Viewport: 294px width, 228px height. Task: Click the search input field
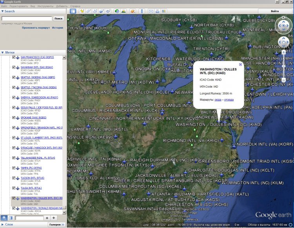click(x=27, y=18)
